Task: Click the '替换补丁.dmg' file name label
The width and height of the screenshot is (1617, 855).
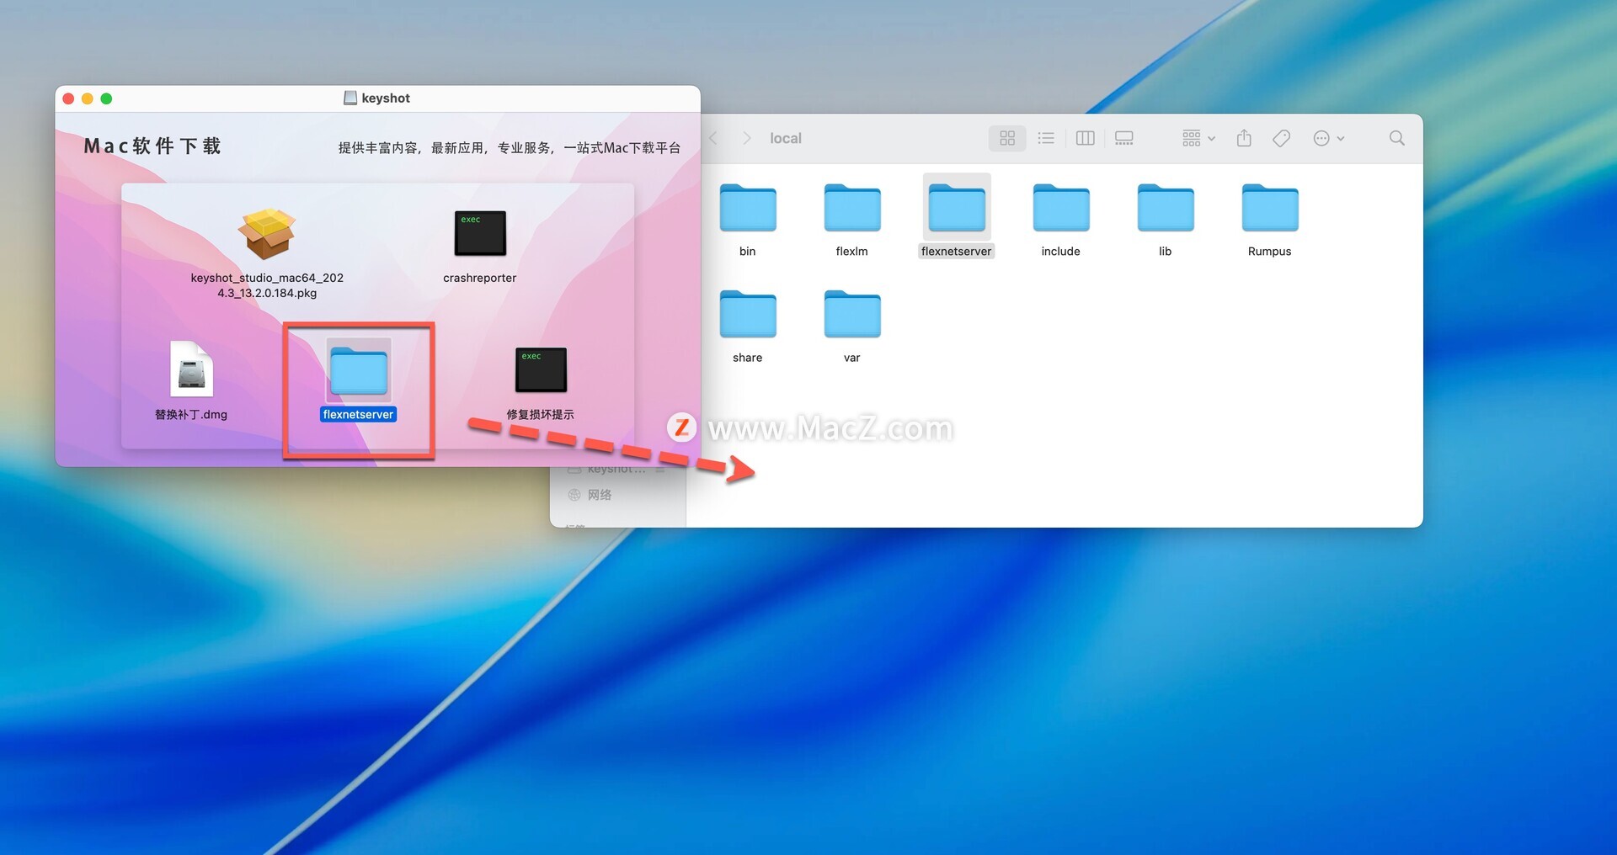Action: click(191, 414)
